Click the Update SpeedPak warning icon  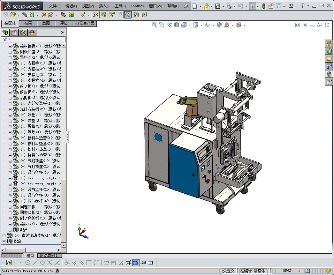pyautogui.click(x=136, y=15)
